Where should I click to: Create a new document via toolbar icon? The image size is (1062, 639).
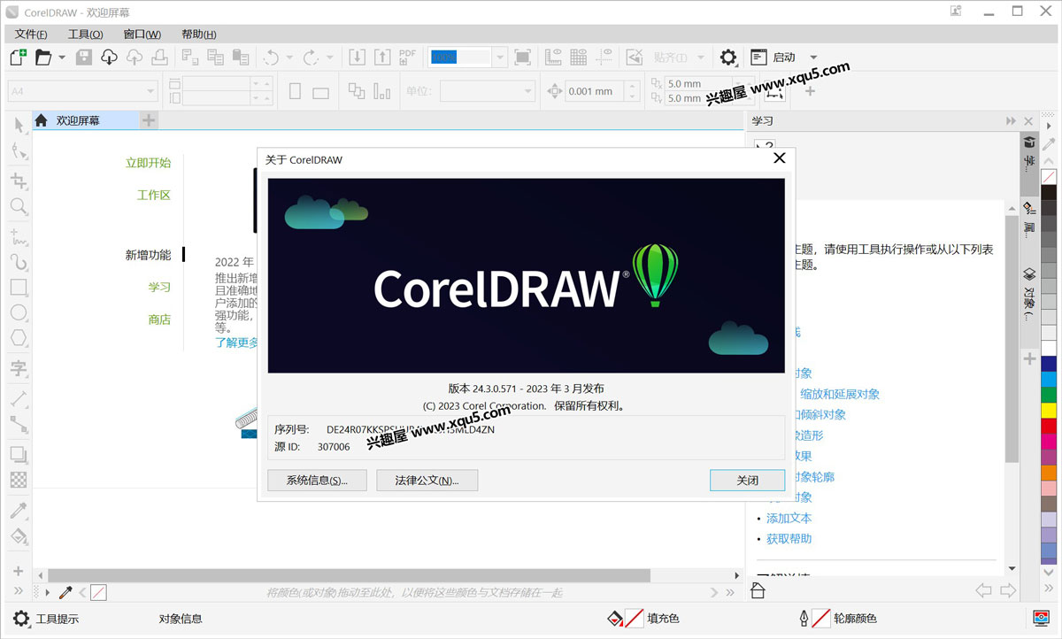(x=18, y=58)
